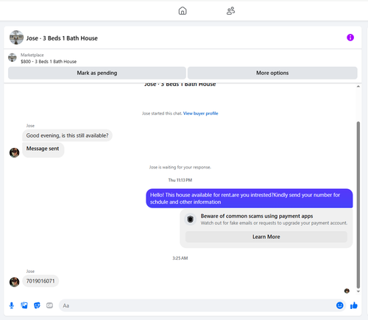
Task: Open the Friends icon in top bar
Action: pyautogui.click(x=230, y=11)
